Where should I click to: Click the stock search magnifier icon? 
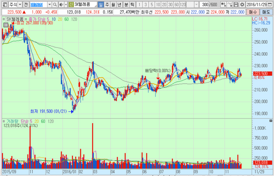click(56, 5)
